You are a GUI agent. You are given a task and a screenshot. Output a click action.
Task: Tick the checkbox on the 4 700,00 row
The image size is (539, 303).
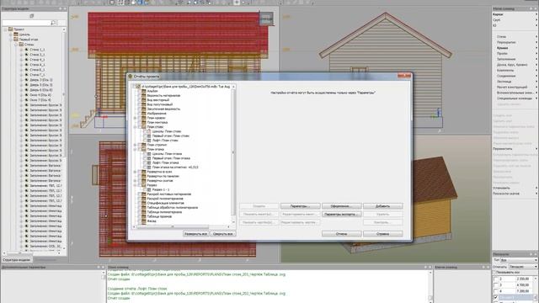(495, 285)
